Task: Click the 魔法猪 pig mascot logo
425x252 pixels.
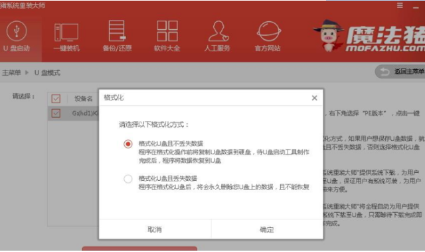Action: click(328, 35)
